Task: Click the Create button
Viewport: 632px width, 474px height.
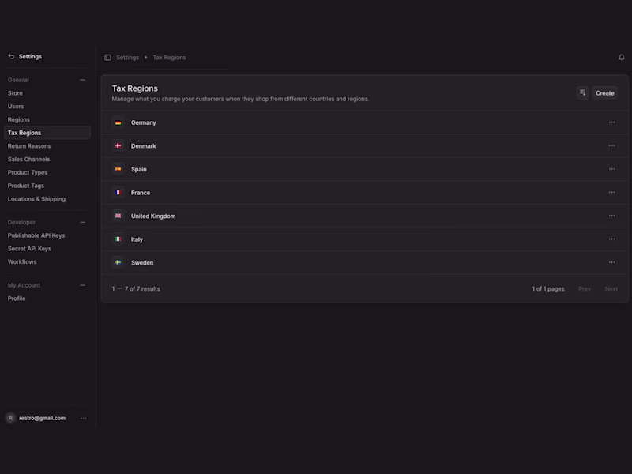Action: pyautogui.click(x=604, y=93)
